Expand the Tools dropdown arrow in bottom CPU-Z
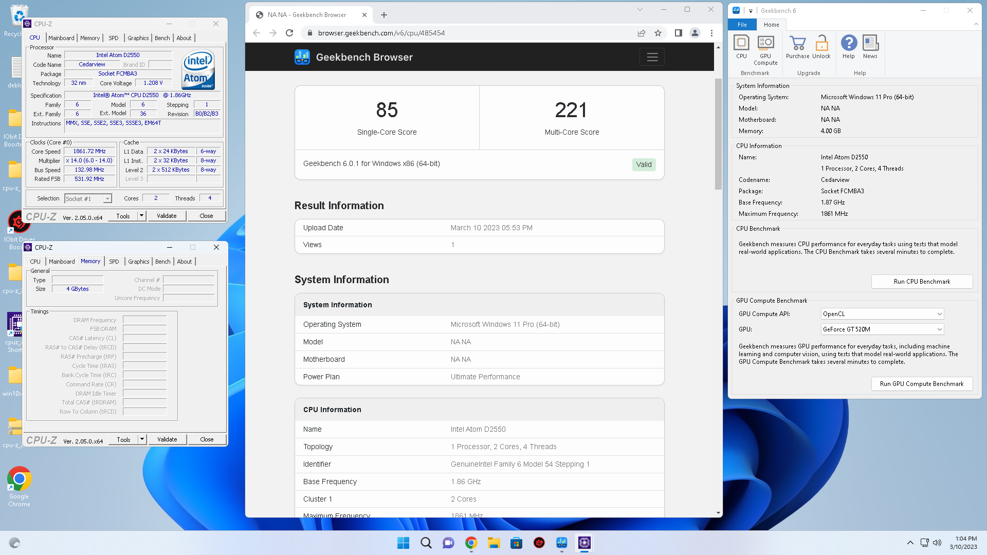The image size is (987, 555). click(x=142, y=439)
